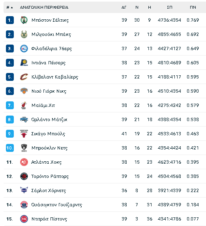This screenshot has width=206, height=226.
Task: Open the Μπόστον Σέλτικς team link
Action: pyautogui.click(x=50, y=20)
